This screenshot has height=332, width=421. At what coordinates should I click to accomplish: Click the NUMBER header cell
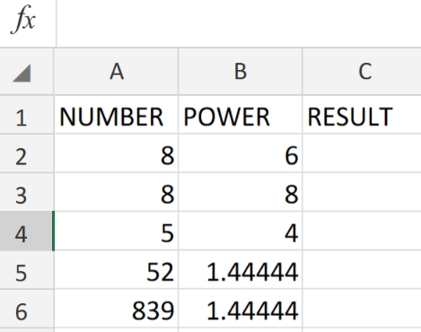pos(116,114)
